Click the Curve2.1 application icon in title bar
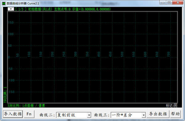 click(4, 3)
